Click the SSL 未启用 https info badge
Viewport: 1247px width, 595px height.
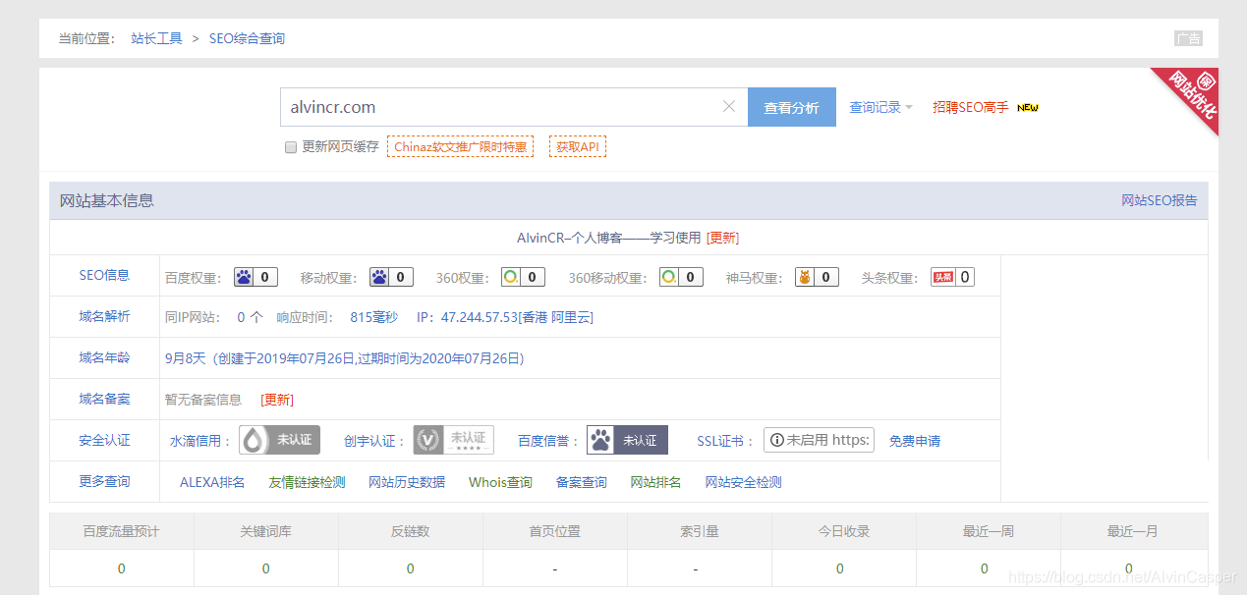click(819, 440)
